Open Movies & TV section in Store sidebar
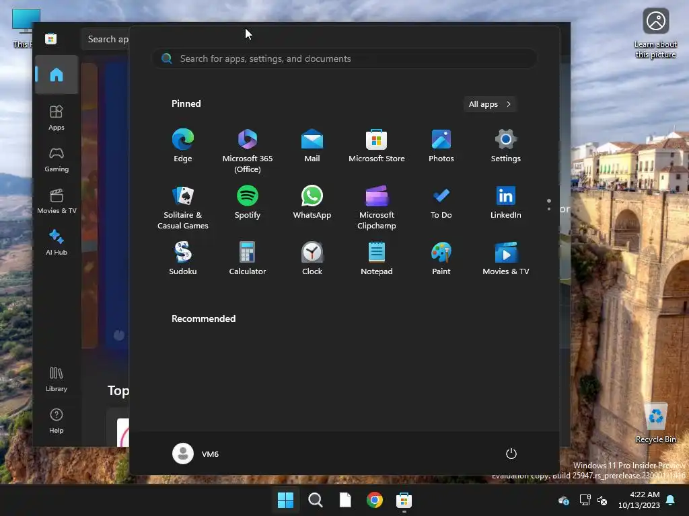The image size is (689, 516). pyautogui.click(x=57, y=201)
